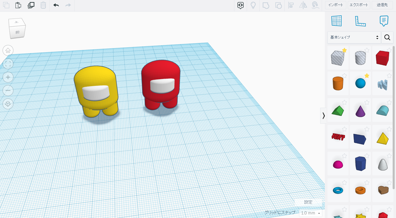Zoom in with the plus button
Screen dimensions: 396x218
8,77
